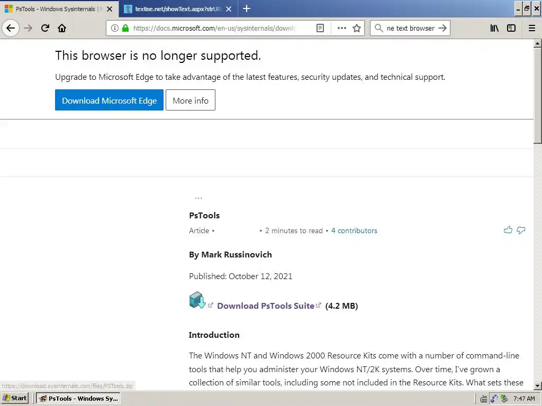Viewport: 542px width, 406px height.
Task: Show site information icon in address bar
Action: (x=115, y=28)
